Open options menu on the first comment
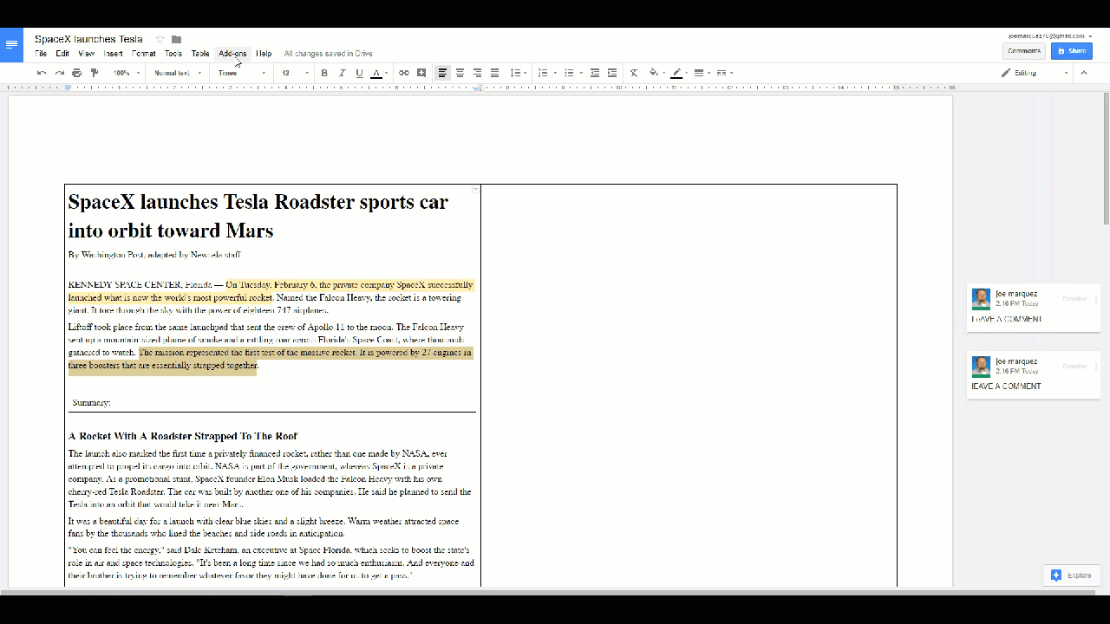Screen dimensions: 1110x624 pyautogui.click(x=1096, y=299)
